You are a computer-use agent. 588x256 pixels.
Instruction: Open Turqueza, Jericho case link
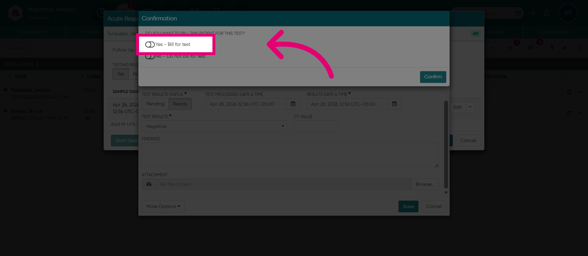31,90
